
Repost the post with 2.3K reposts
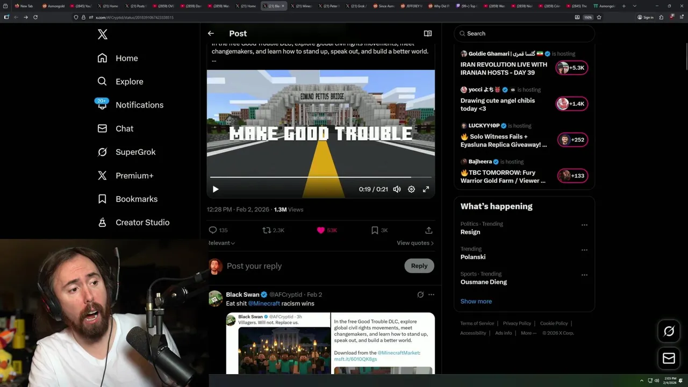(273, 230)
